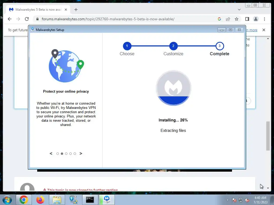Open Action Center flag tray icon

click(234, 200)
